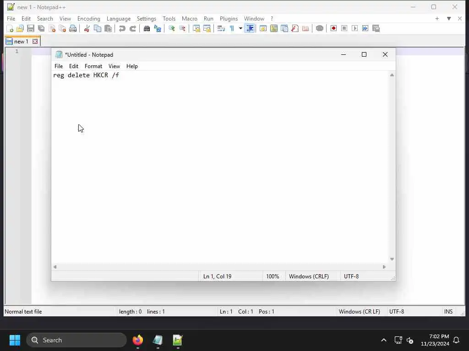Click the Save All icon
The image size is (469, 351).
point(41,29)
